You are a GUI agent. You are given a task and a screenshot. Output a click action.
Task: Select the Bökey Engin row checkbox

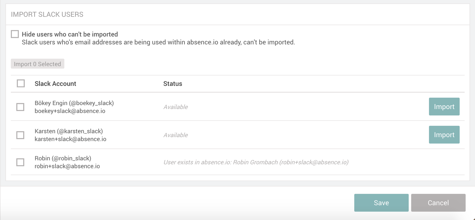(20, 107)
